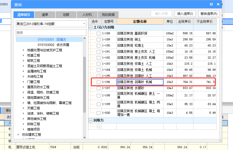Image resolution: width=233 pixels, height=150 pixels.
Task: Switch to the 定额 tab
Action: pyautogui.click(x=66, y=15)
